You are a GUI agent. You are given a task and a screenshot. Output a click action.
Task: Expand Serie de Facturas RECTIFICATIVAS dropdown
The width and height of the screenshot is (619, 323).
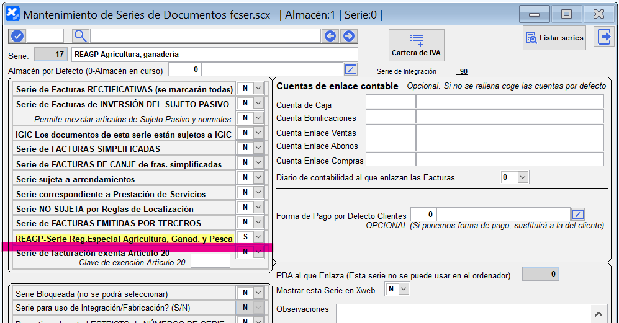click(259, 89)
